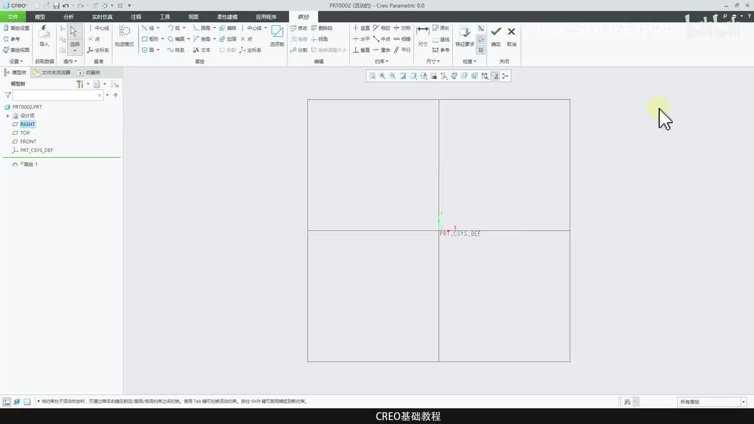Select 草绘 1 in the model tree
Viewport: 754px width, 424px height.
coord(25,164)
